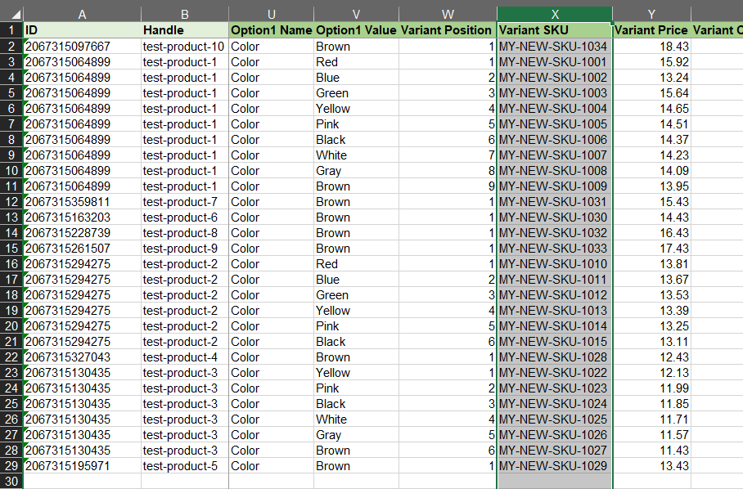Select the column W header
Screen dimensions: 743x489
[x=448, y=14]
